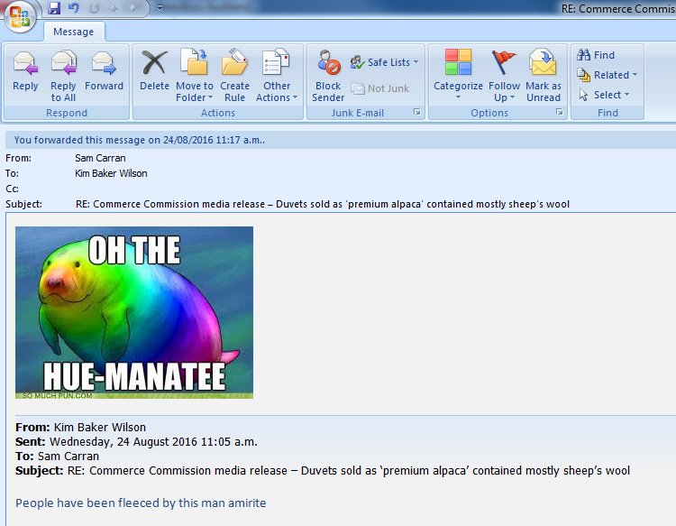This screenshot has width=676, height=526.
Task: Open the Junk E-mail dialog launcher
Action: point(417,112)
